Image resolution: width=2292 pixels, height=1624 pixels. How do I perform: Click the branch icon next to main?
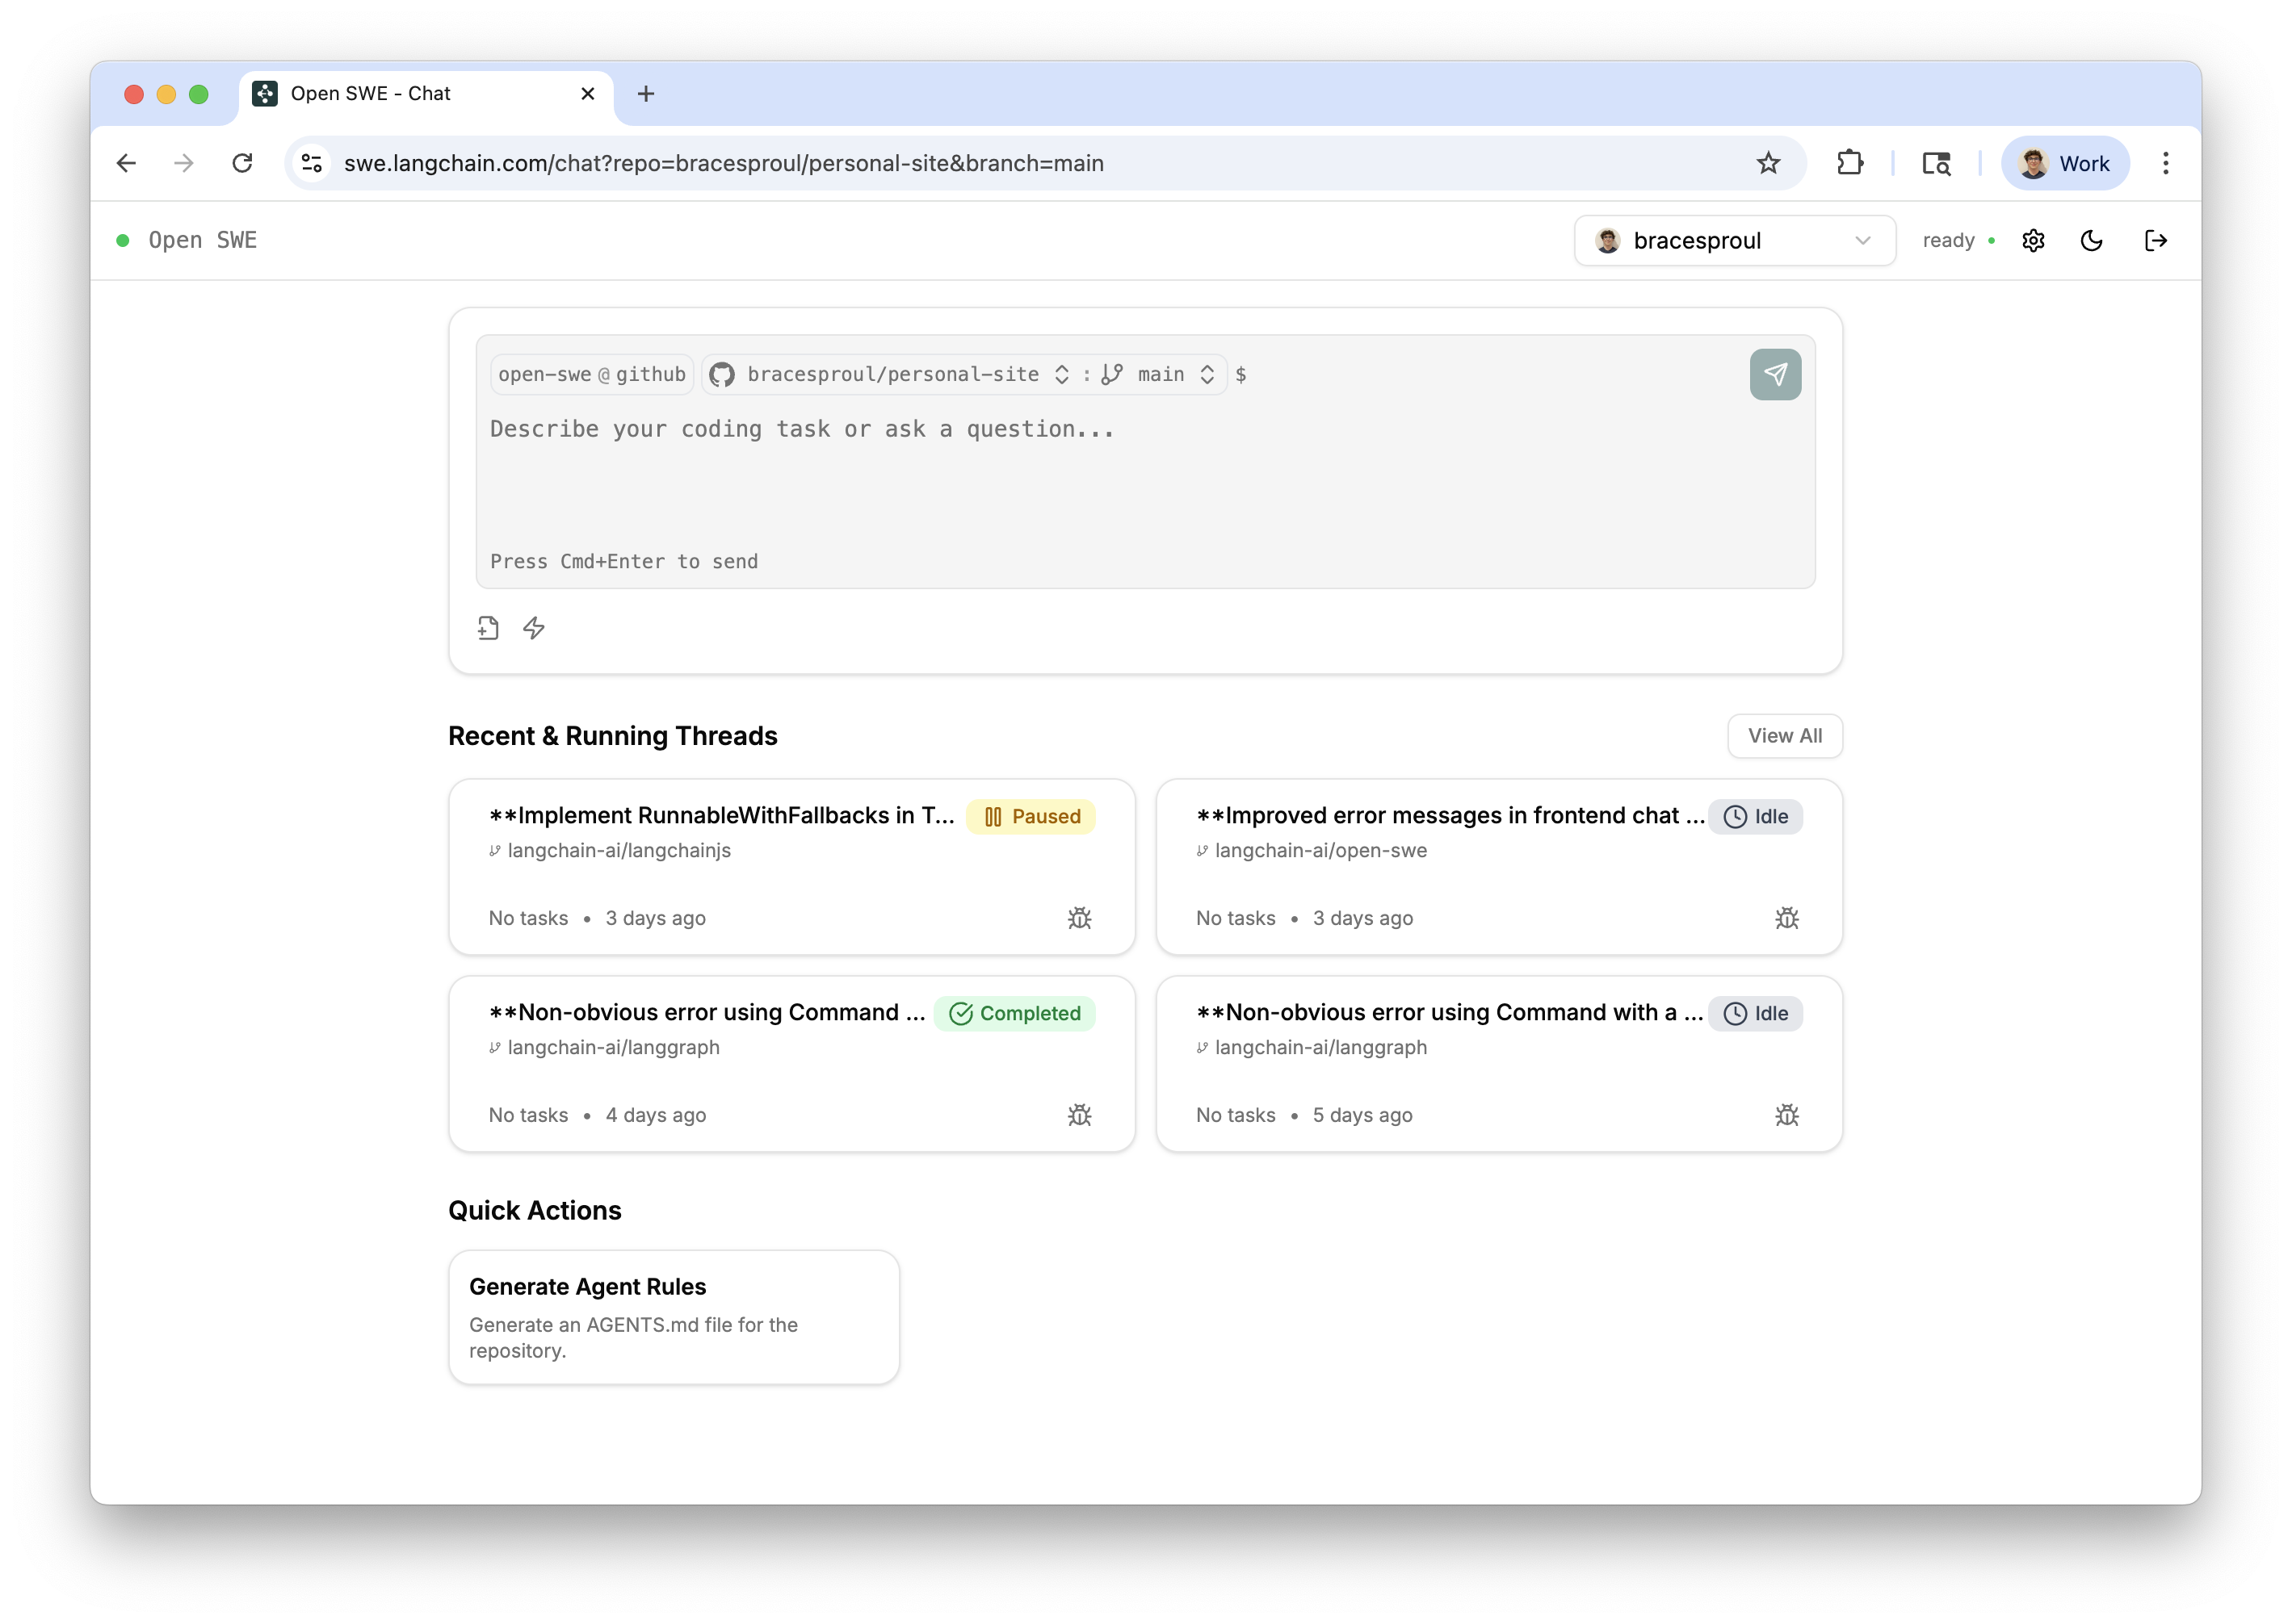click(1111, 375)
